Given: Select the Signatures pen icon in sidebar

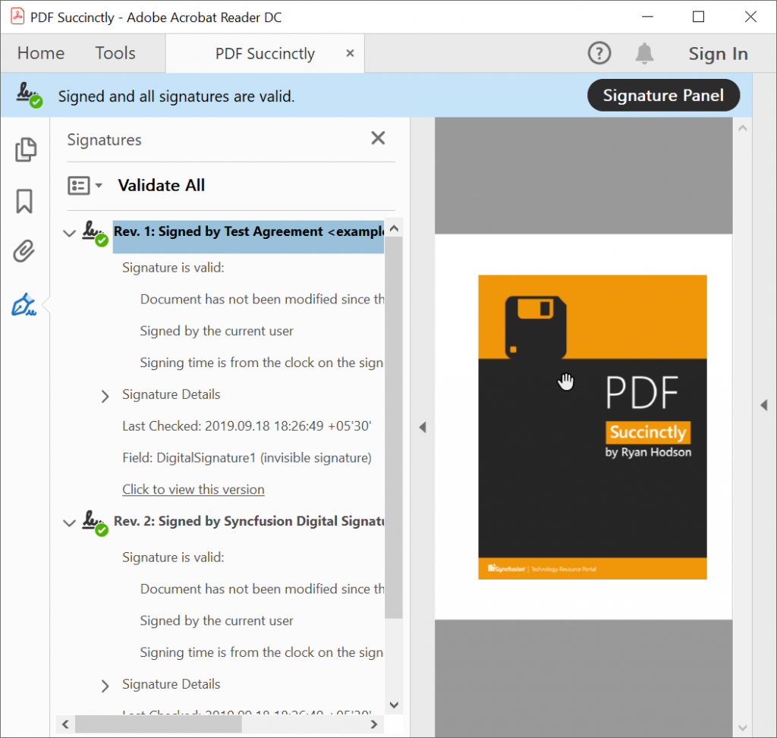Looking at the screenshot, I should [24, 306].
